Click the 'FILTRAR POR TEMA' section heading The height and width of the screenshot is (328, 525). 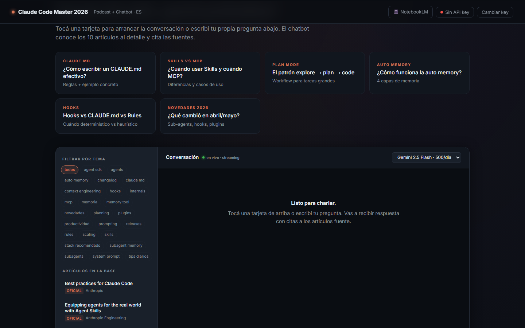click(x=83, y=159)
